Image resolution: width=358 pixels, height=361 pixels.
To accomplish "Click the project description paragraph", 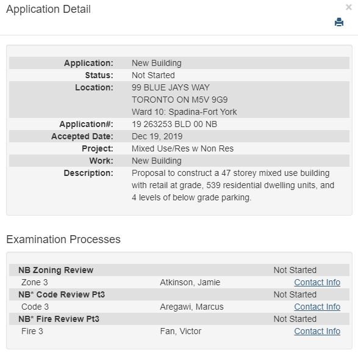I will (233, 185).
